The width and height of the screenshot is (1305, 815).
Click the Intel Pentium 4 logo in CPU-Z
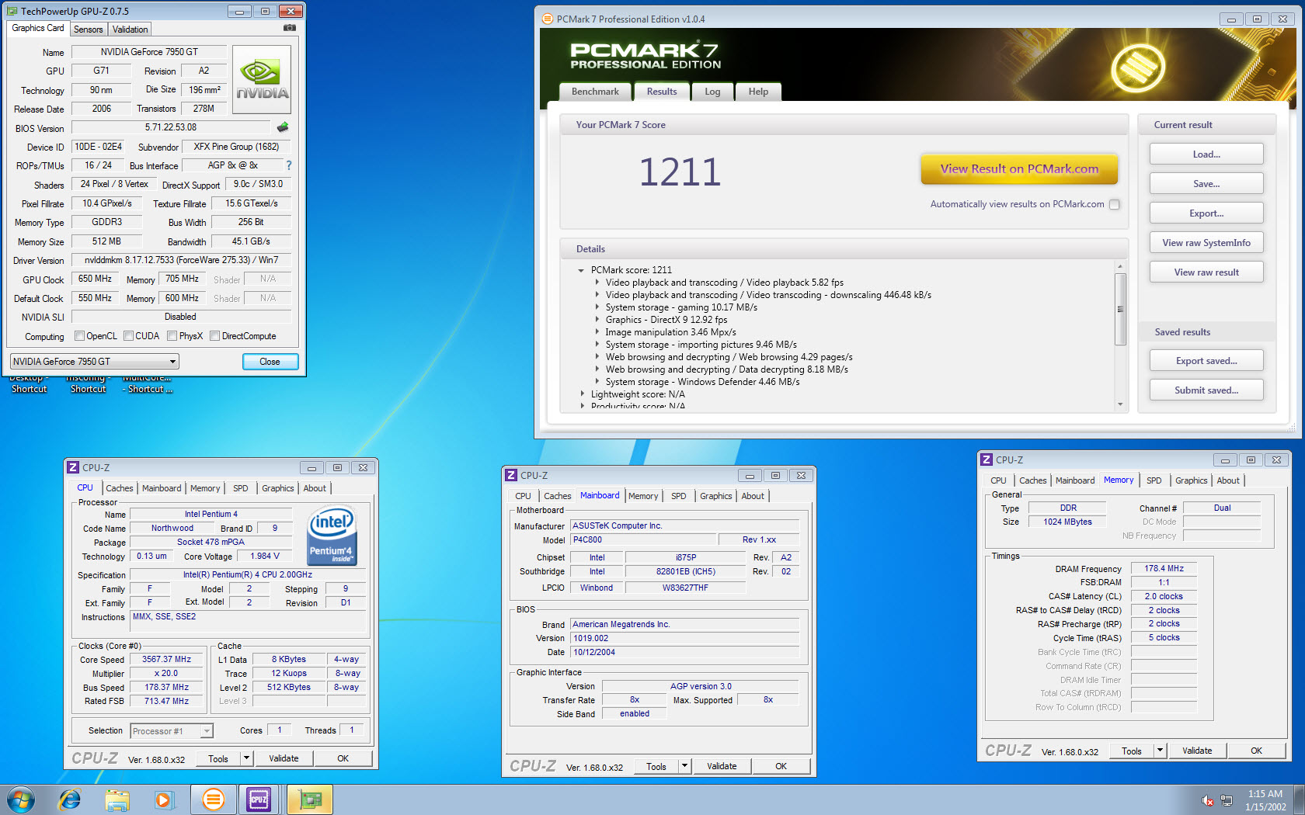pyautogui.click(x=332, y=534)
